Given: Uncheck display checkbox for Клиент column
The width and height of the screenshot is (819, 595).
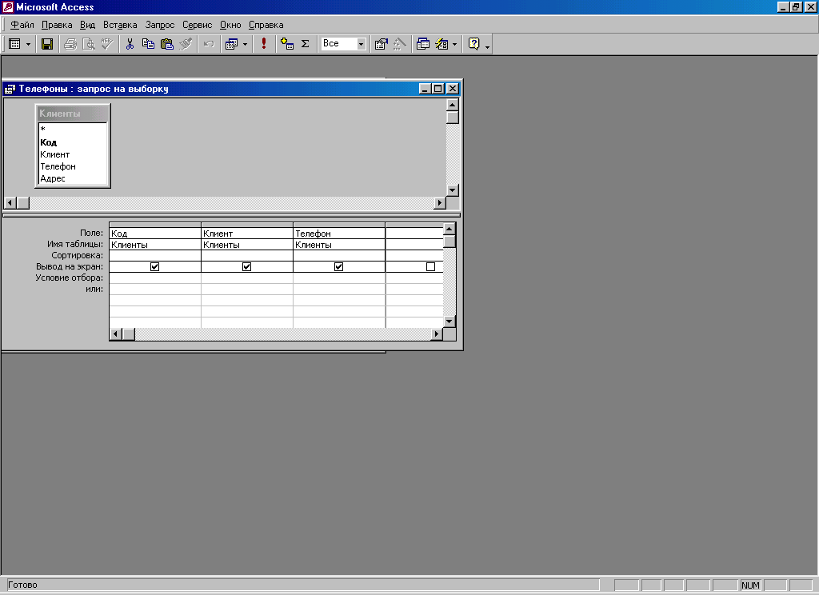Looking at the screenshot, I should (x=246, y=266).
